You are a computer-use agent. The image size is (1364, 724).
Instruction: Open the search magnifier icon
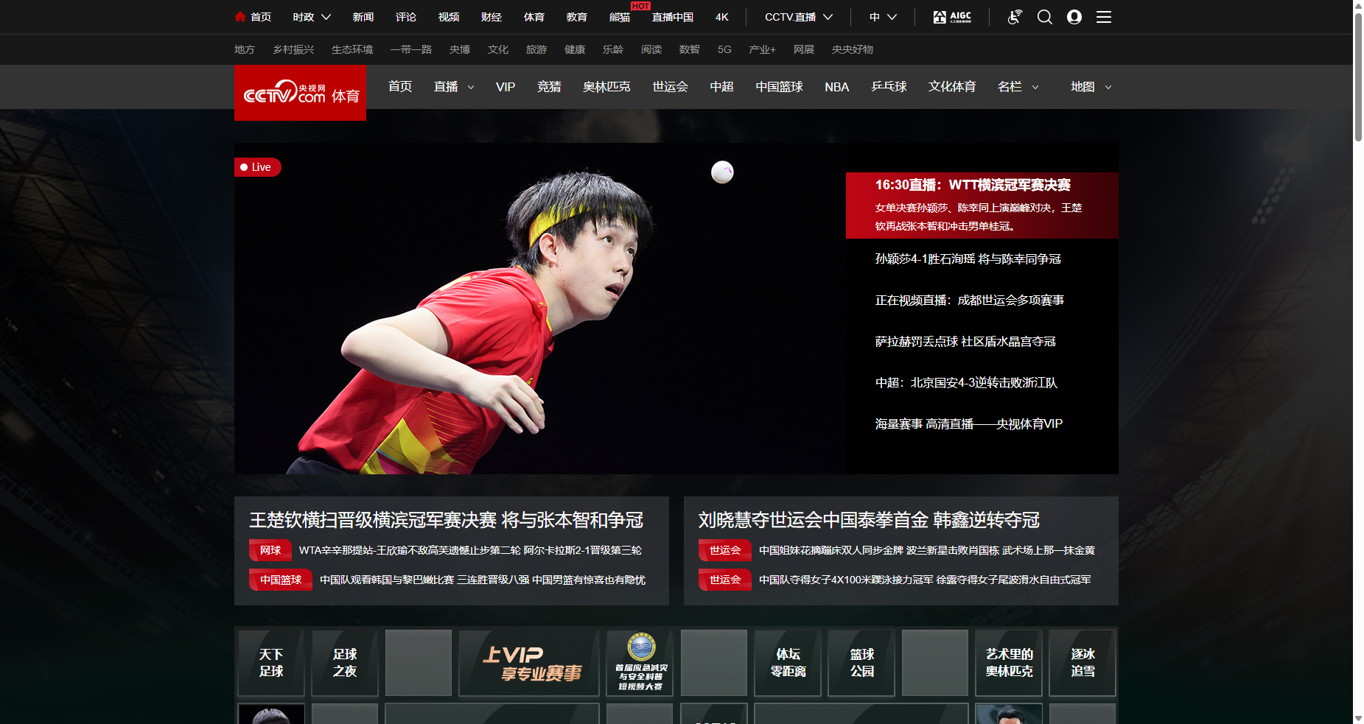1045,17
